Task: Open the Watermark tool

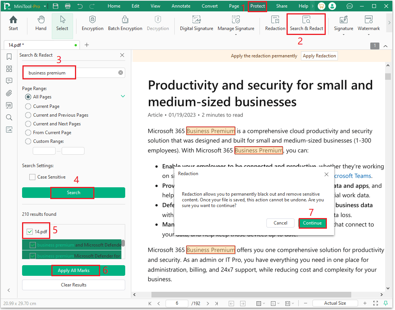Action: (x=368, y=24)
